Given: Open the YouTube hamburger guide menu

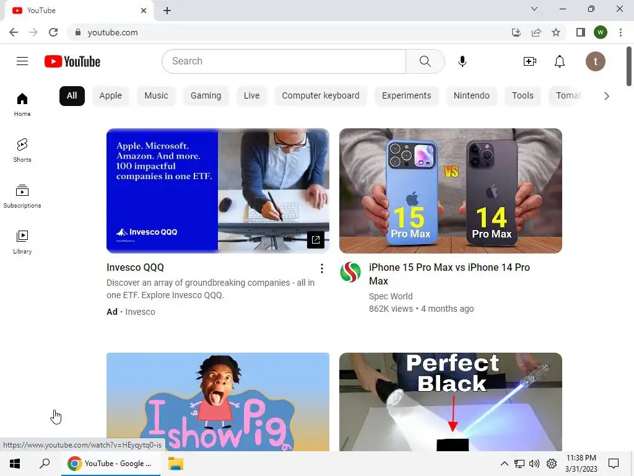Looking at the screenshot, I should (22, 61).
